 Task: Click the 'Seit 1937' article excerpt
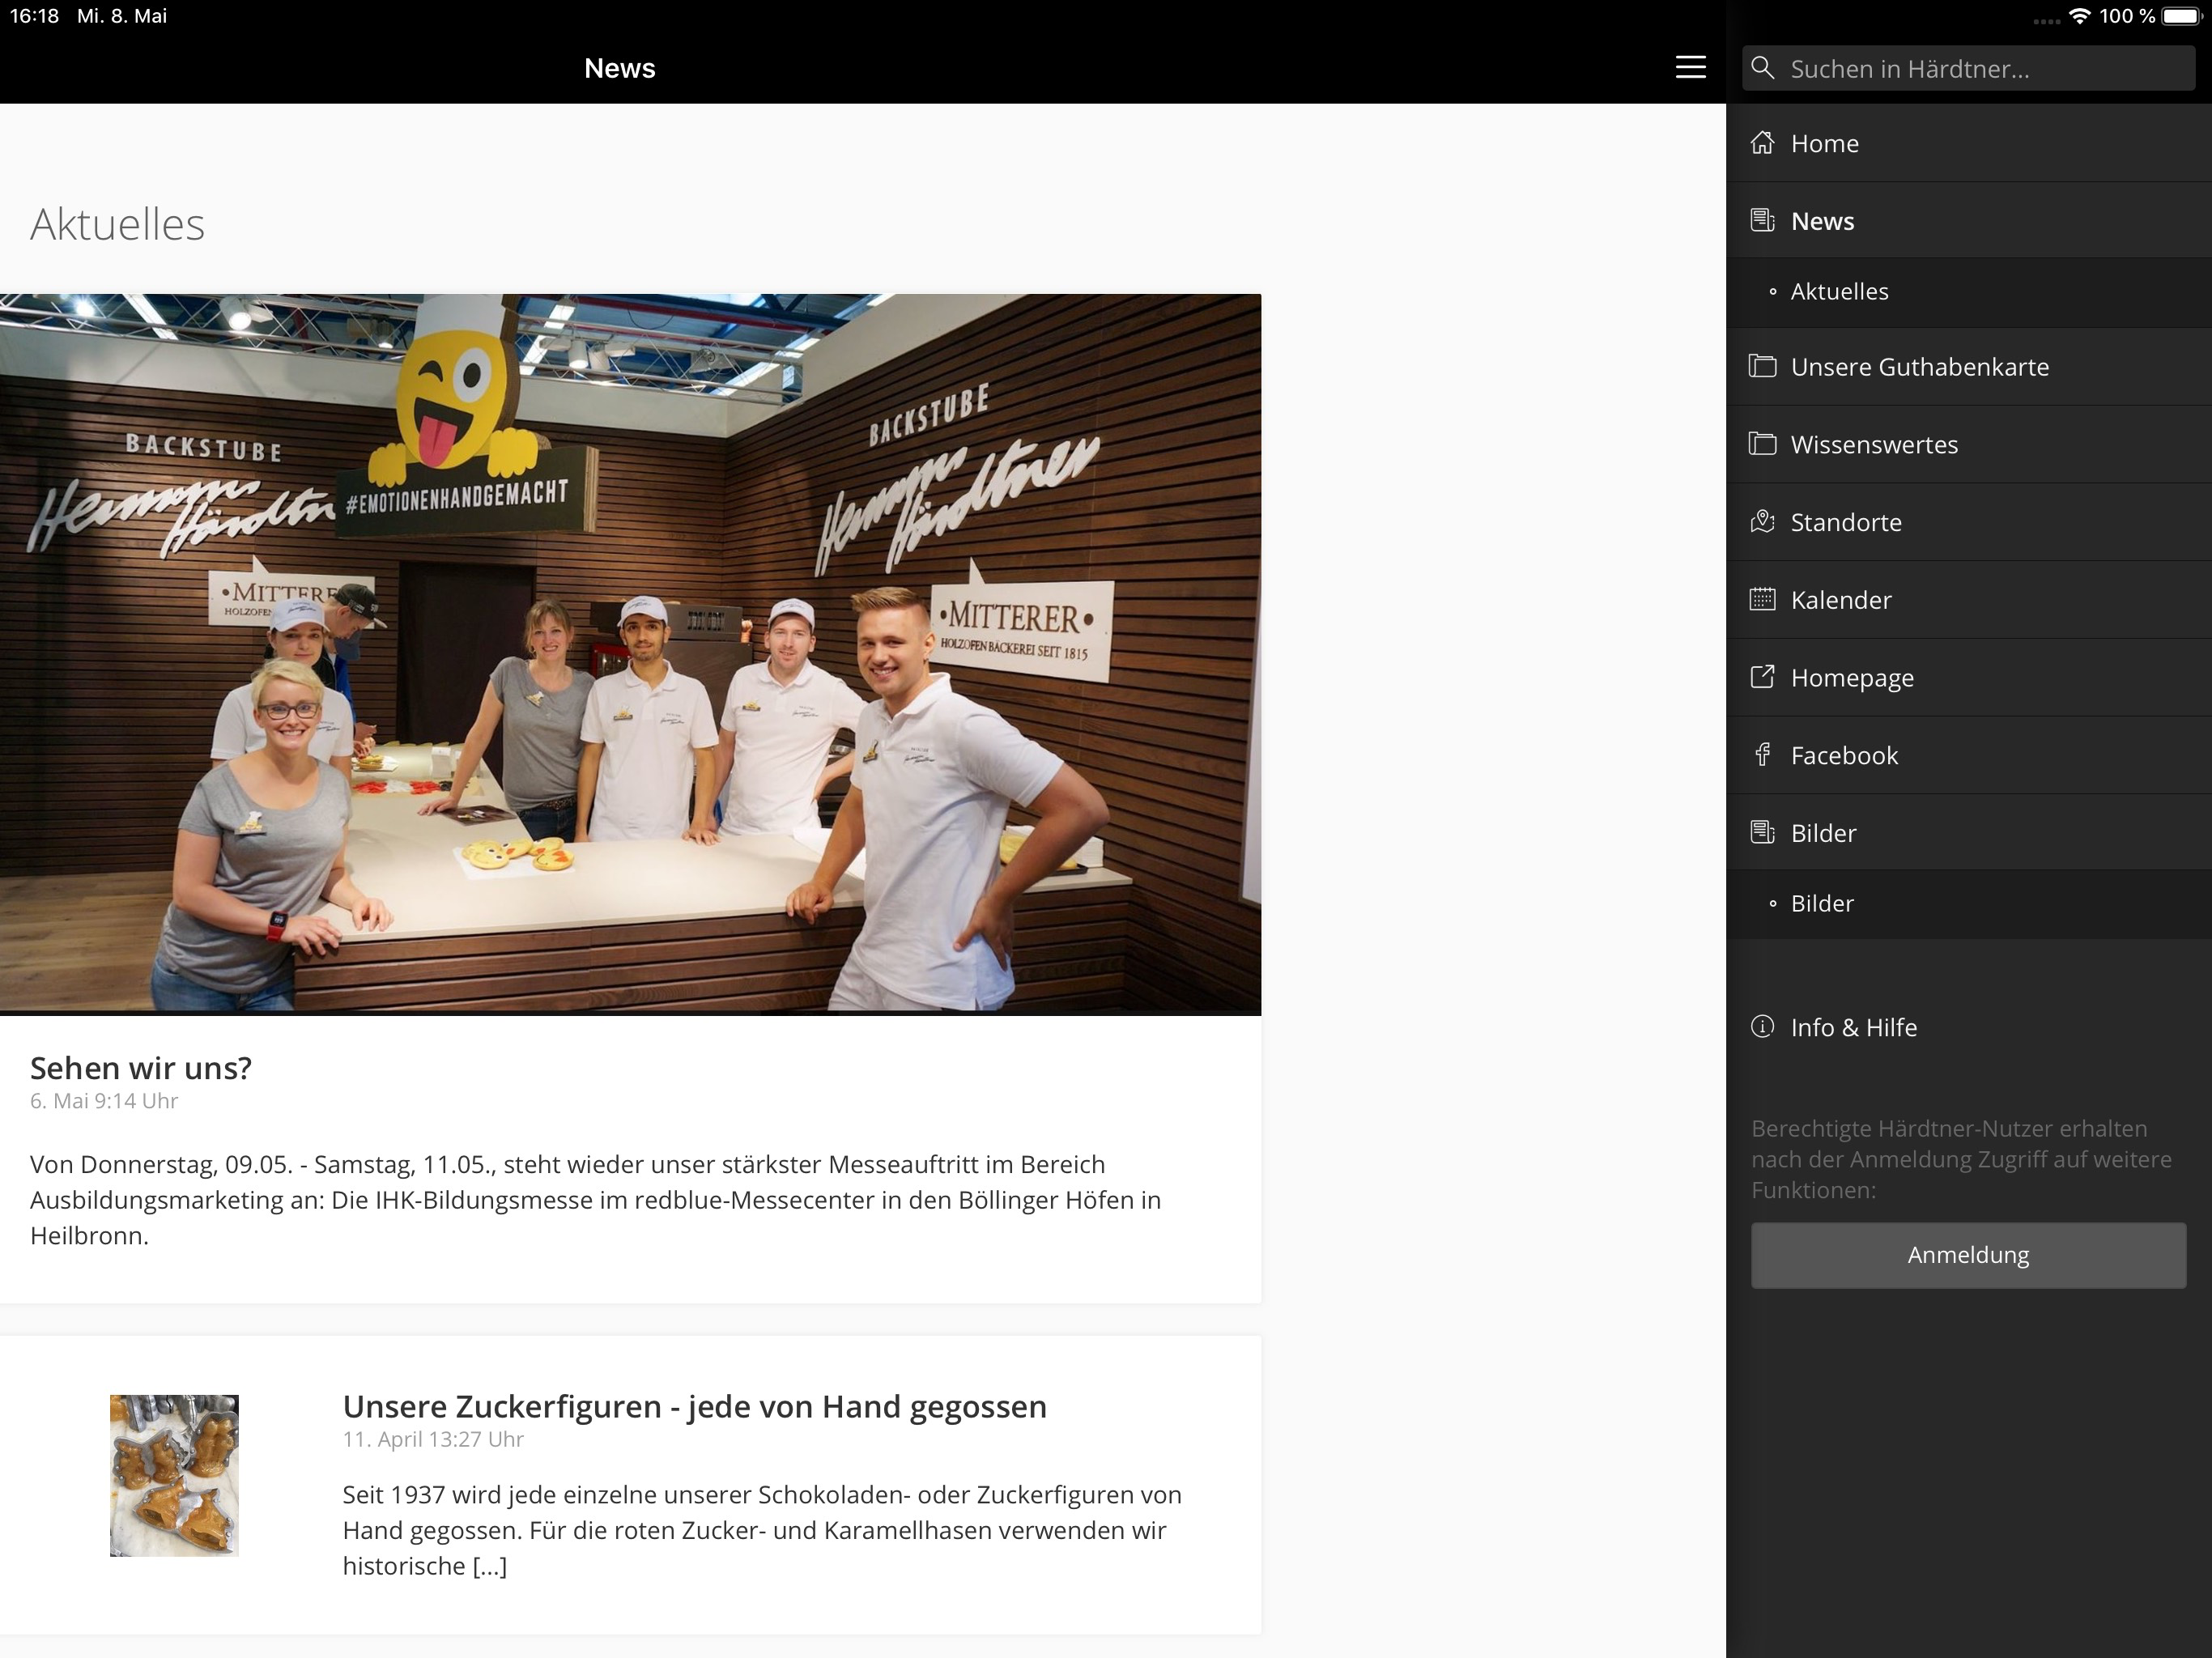click(762, 1530)
